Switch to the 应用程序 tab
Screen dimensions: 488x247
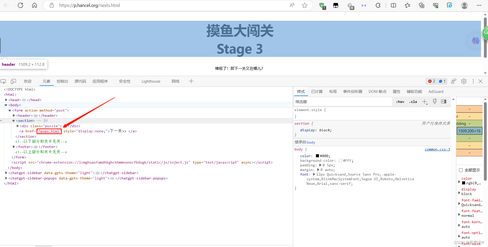[x=100, y=81]
